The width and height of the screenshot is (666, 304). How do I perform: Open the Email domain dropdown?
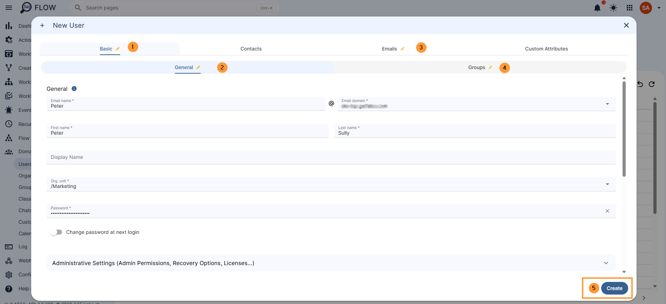476,104
